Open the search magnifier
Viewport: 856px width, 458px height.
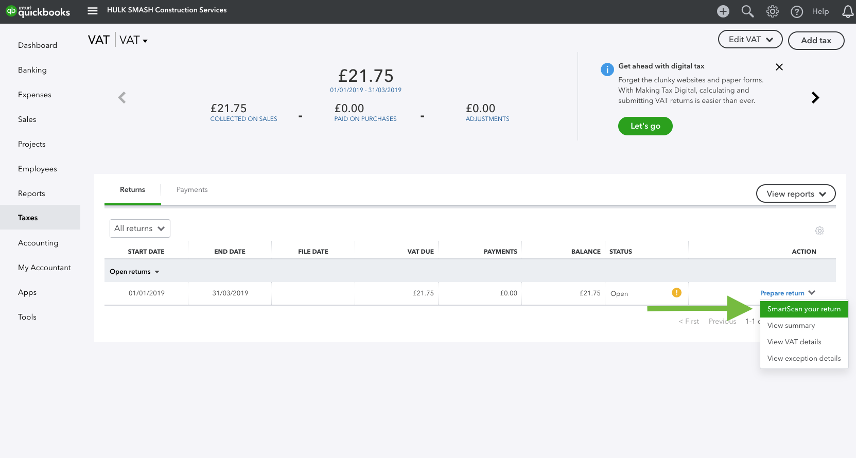(747, 11)
